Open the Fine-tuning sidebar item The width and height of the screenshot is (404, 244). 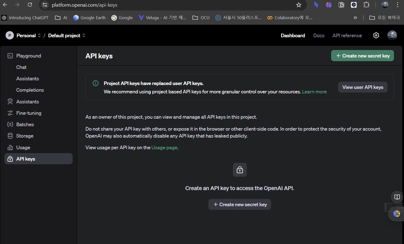(x=29, y=113)
